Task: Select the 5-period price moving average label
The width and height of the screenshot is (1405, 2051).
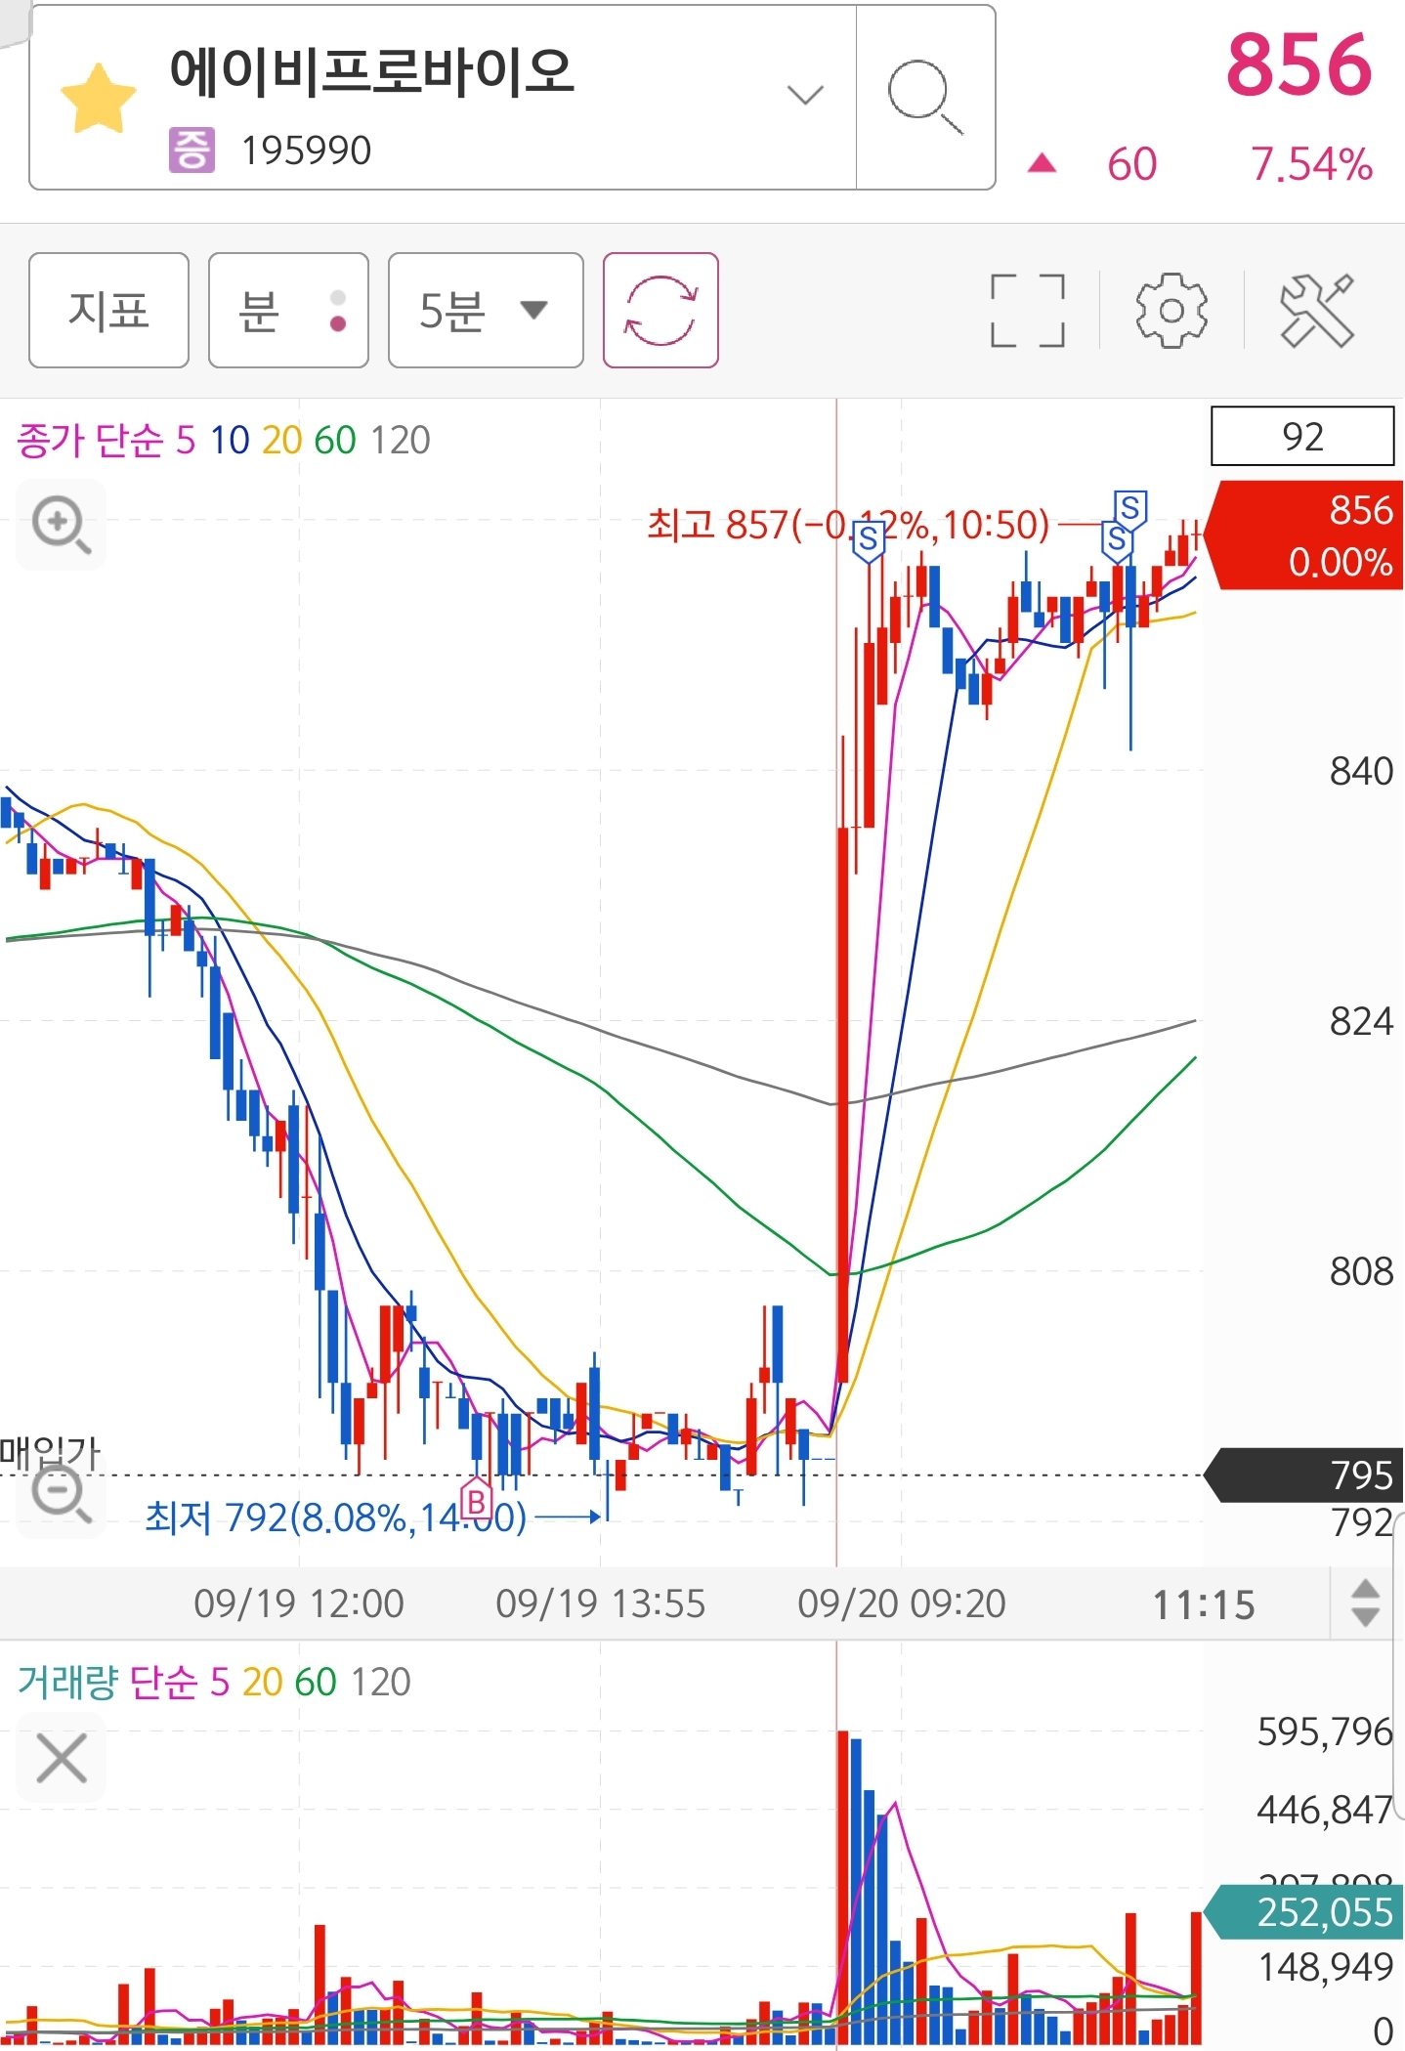Action: click(186, 441)
